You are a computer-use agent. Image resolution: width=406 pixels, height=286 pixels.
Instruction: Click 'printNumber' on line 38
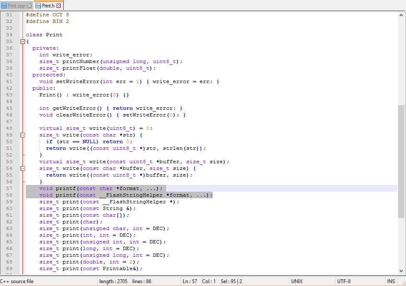81,61
